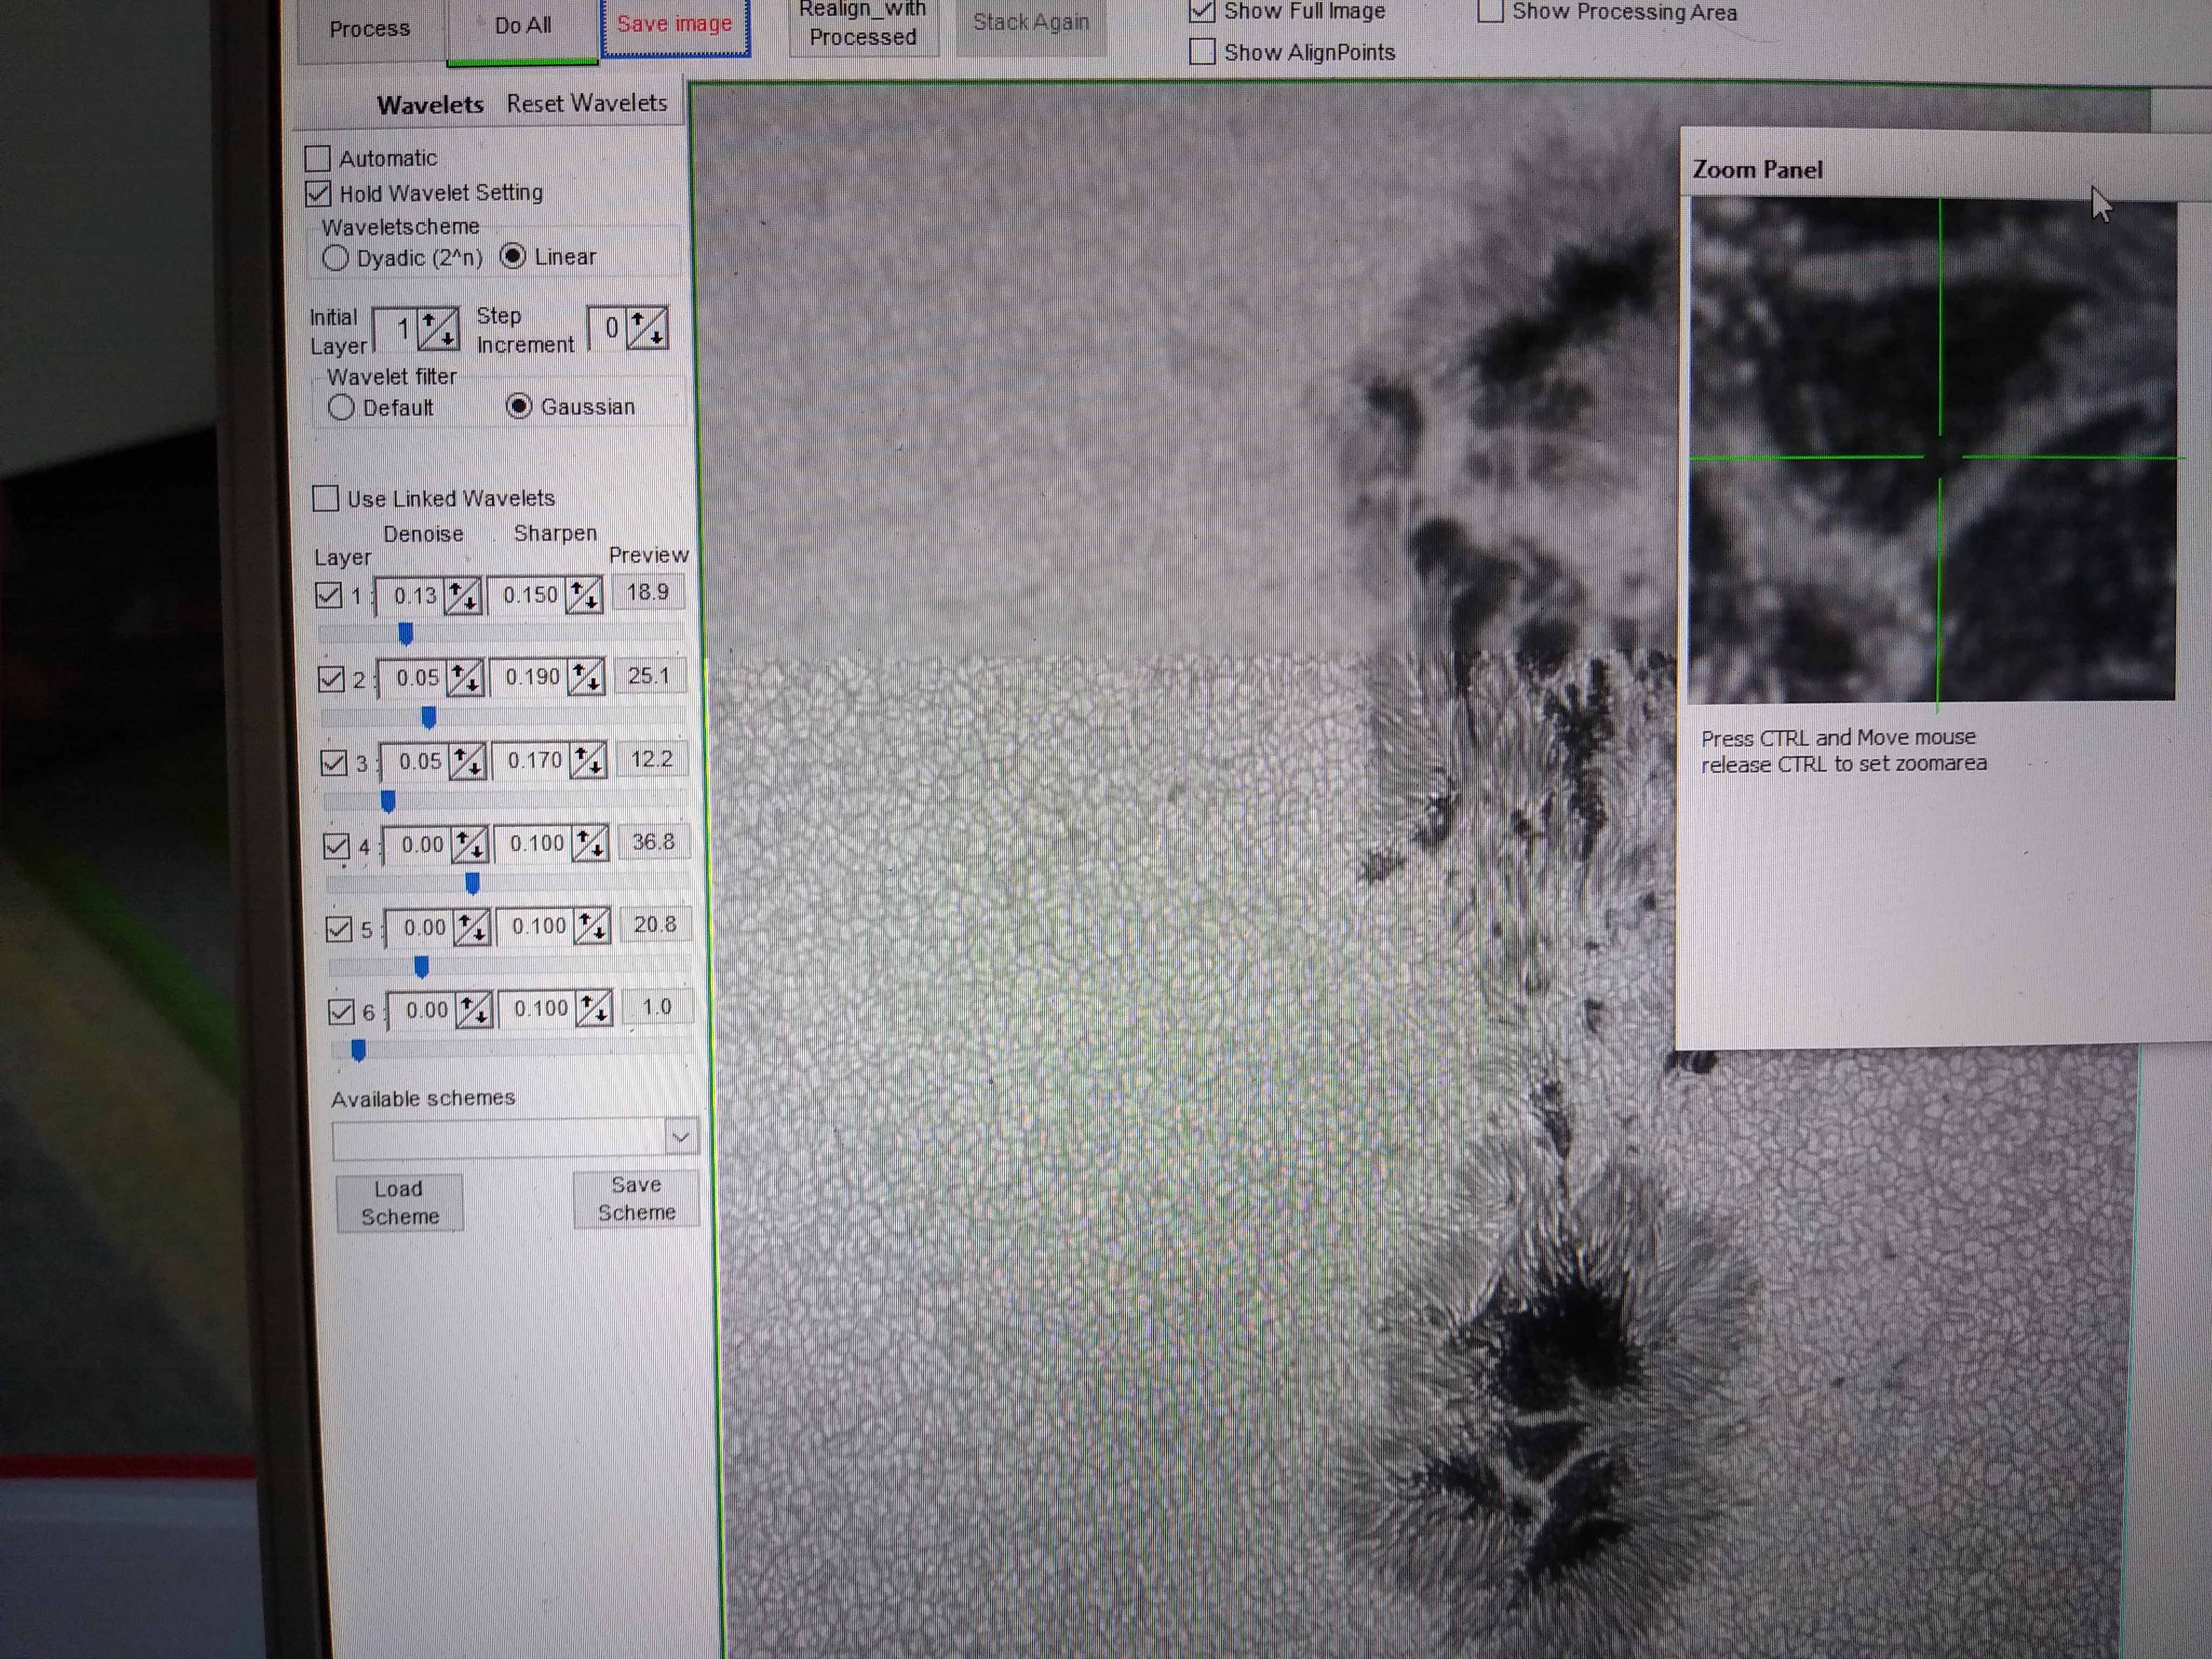Click layer 4 preview value 36.8
Viewport: 2212px width, 1659px height.
(x=654, y=842)
